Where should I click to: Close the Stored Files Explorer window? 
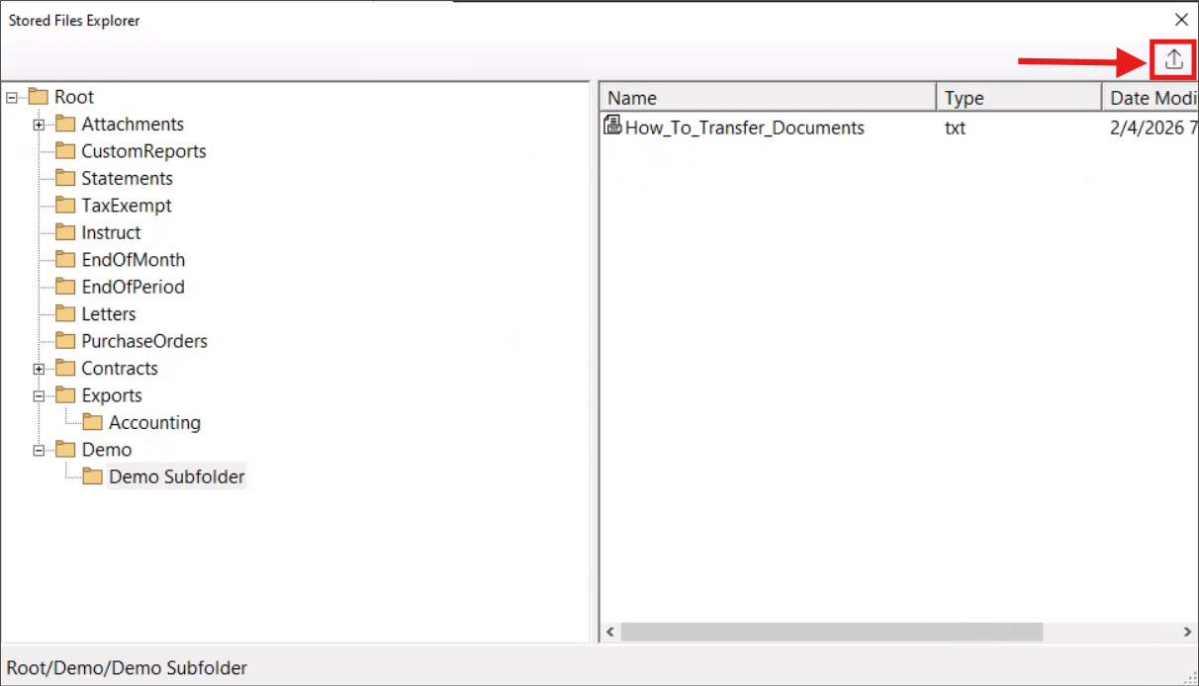pos(1180,20)
